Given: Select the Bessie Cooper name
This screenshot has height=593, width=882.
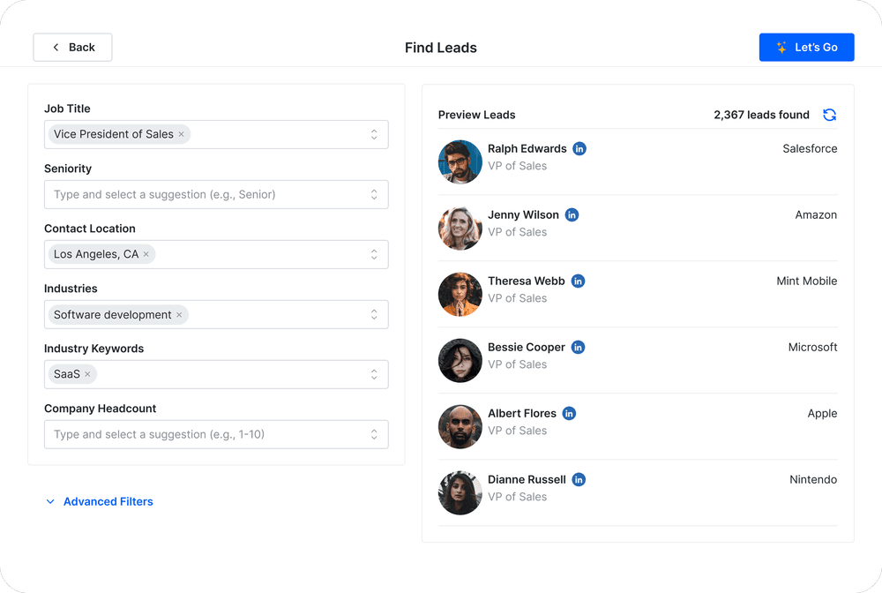Looking at the screenshot, I should (526, 347).
